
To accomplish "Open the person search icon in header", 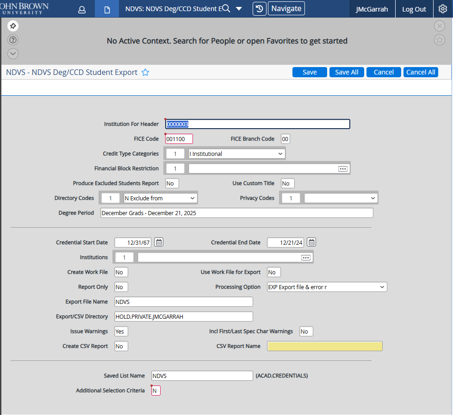I will click(82, 10).
